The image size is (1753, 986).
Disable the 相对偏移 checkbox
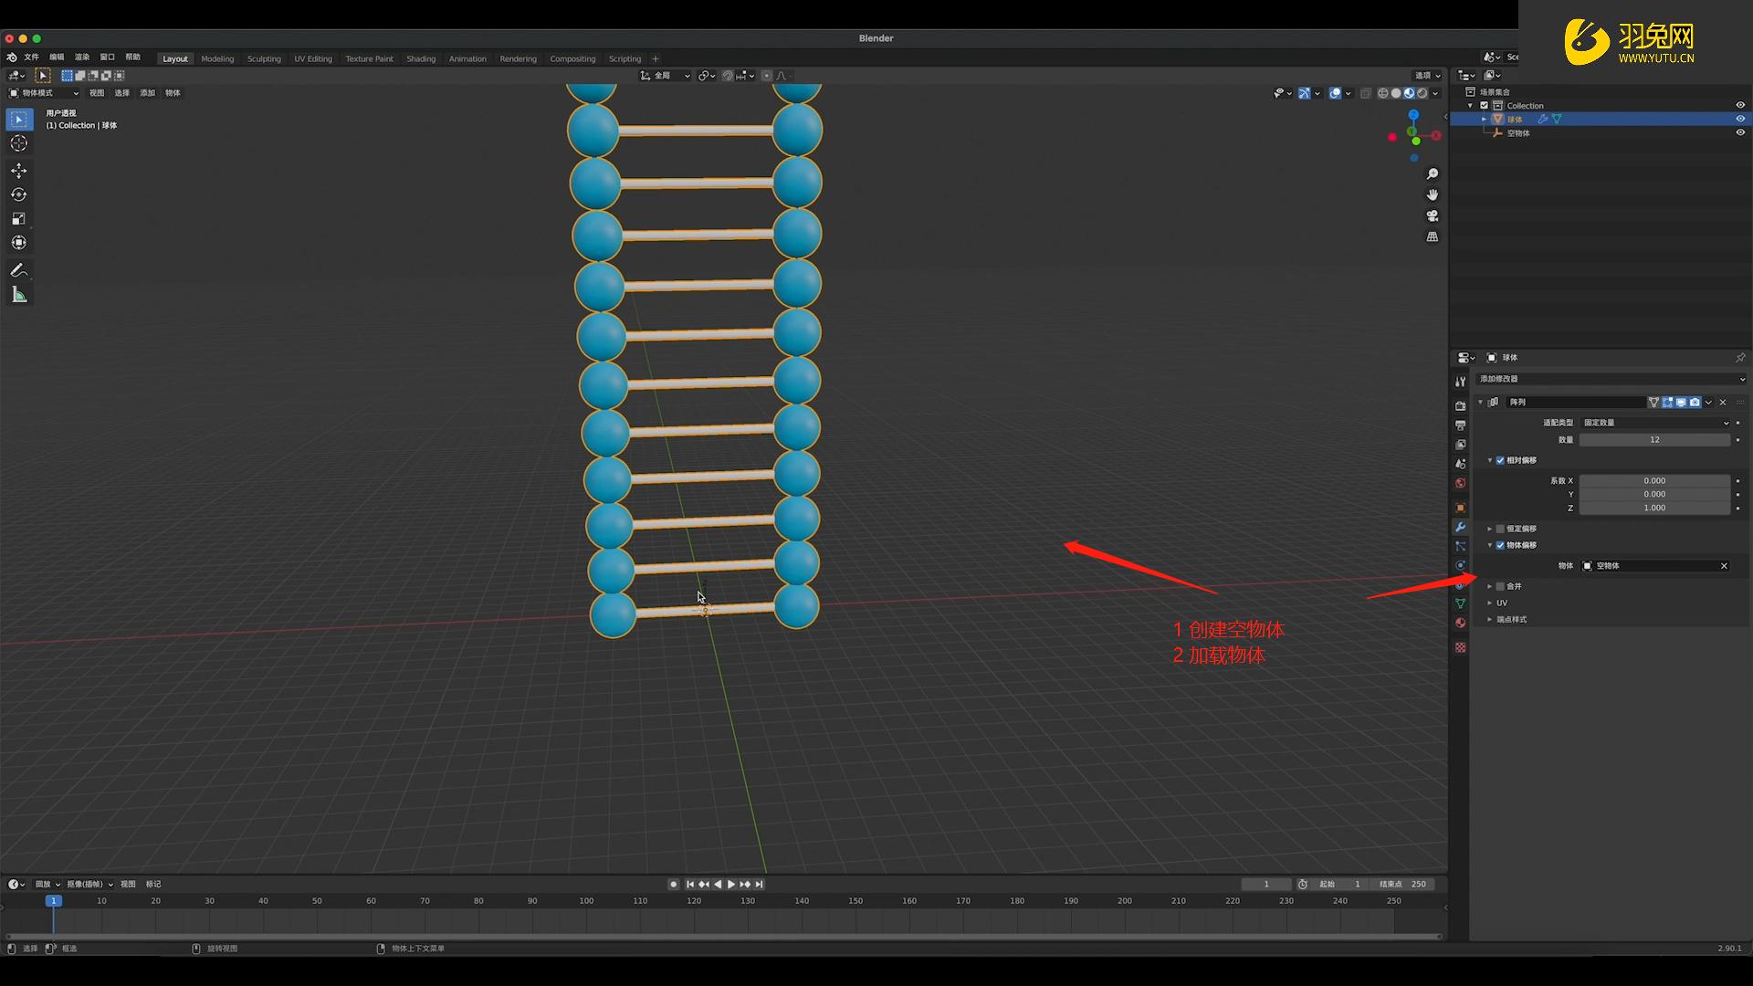coord(1500,460)
